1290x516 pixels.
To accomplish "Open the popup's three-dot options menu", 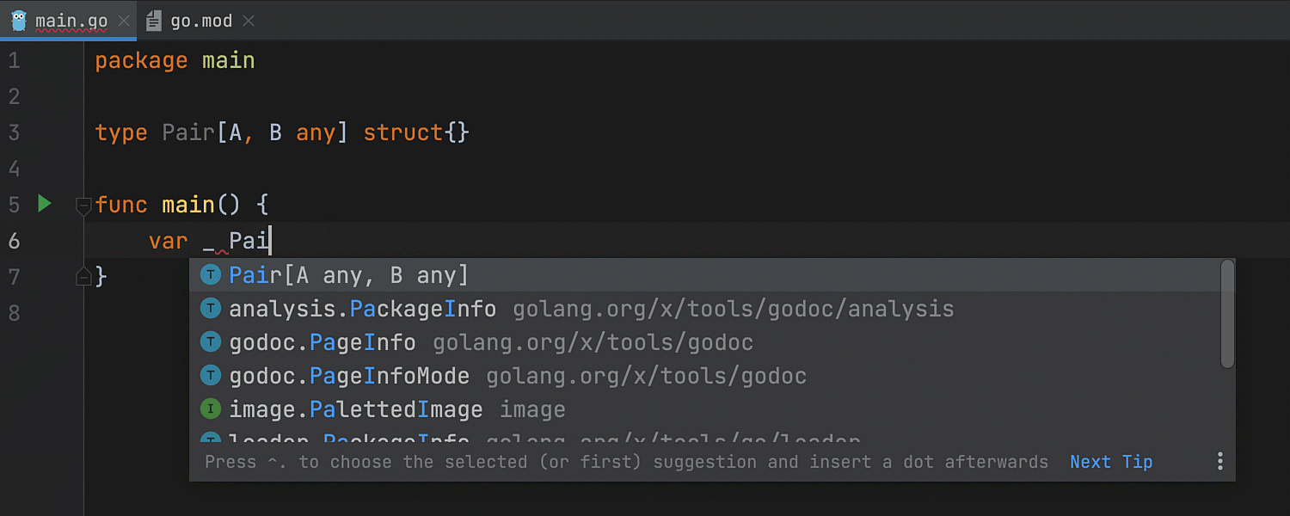I will (1219, 462).
